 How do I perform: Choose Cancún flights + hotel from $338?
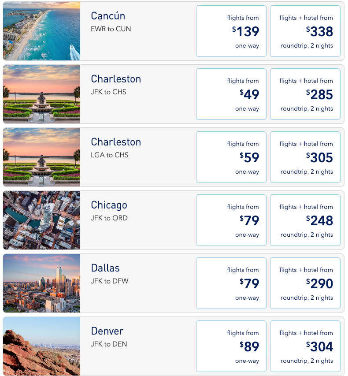click(x=305, y=31)
